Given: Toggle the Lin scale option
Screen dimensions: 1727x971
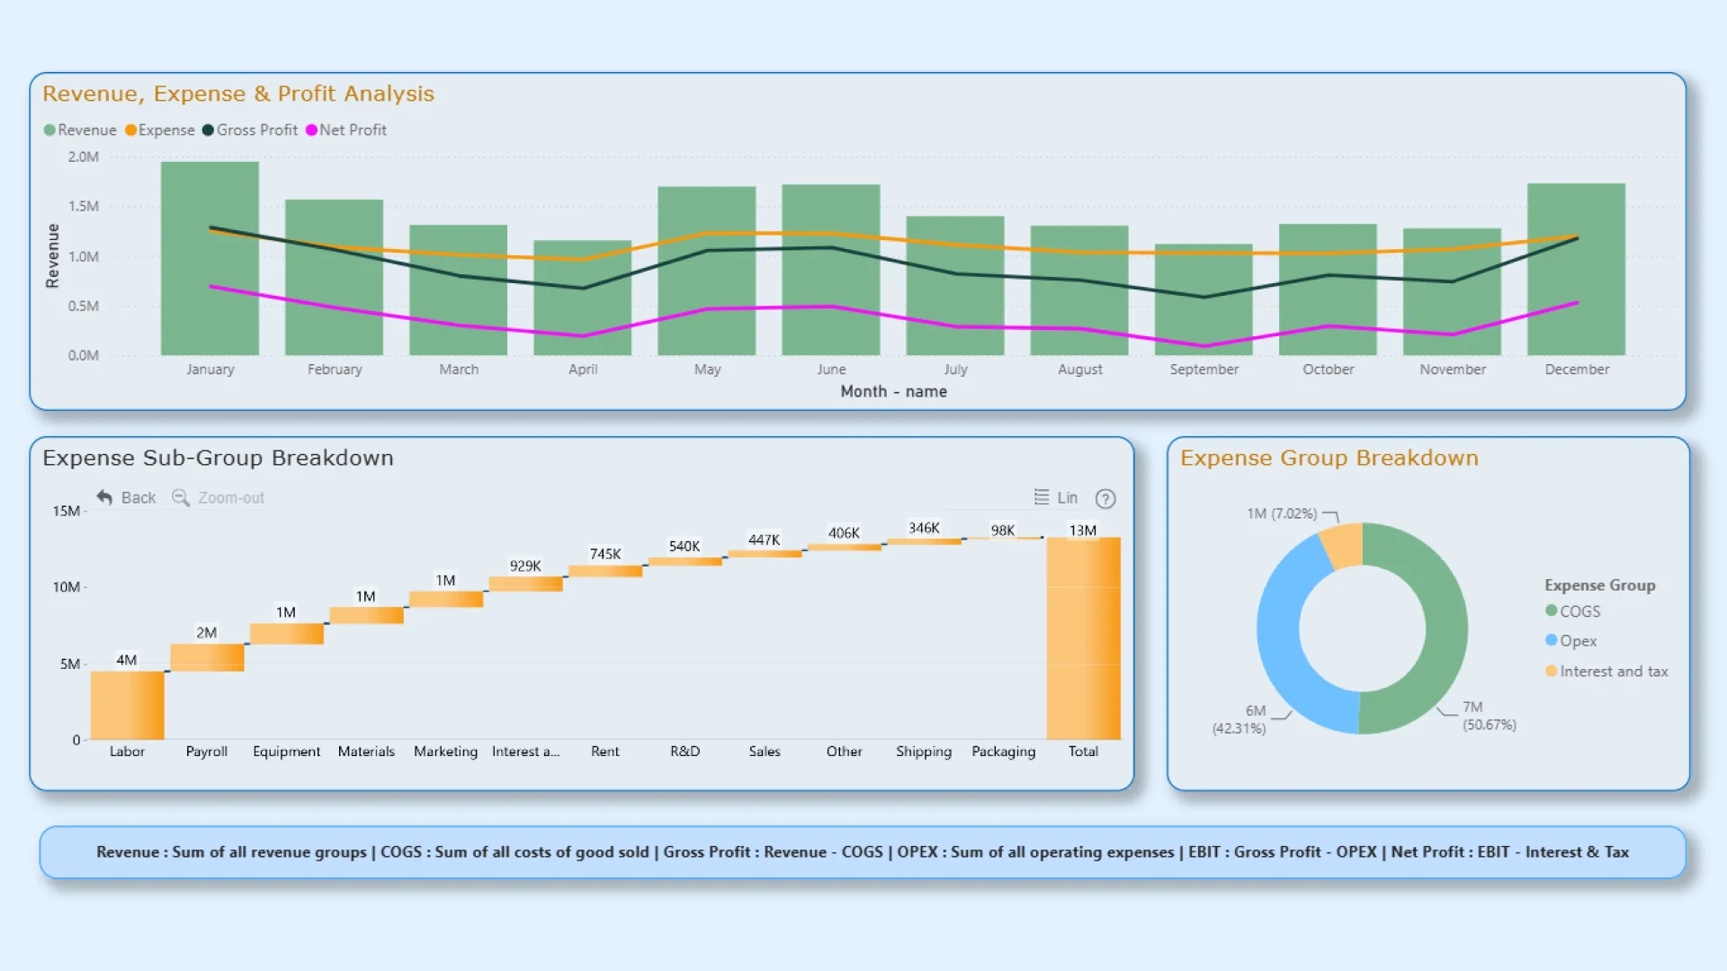Looking at the screenshot, I should coord(1068,498).
